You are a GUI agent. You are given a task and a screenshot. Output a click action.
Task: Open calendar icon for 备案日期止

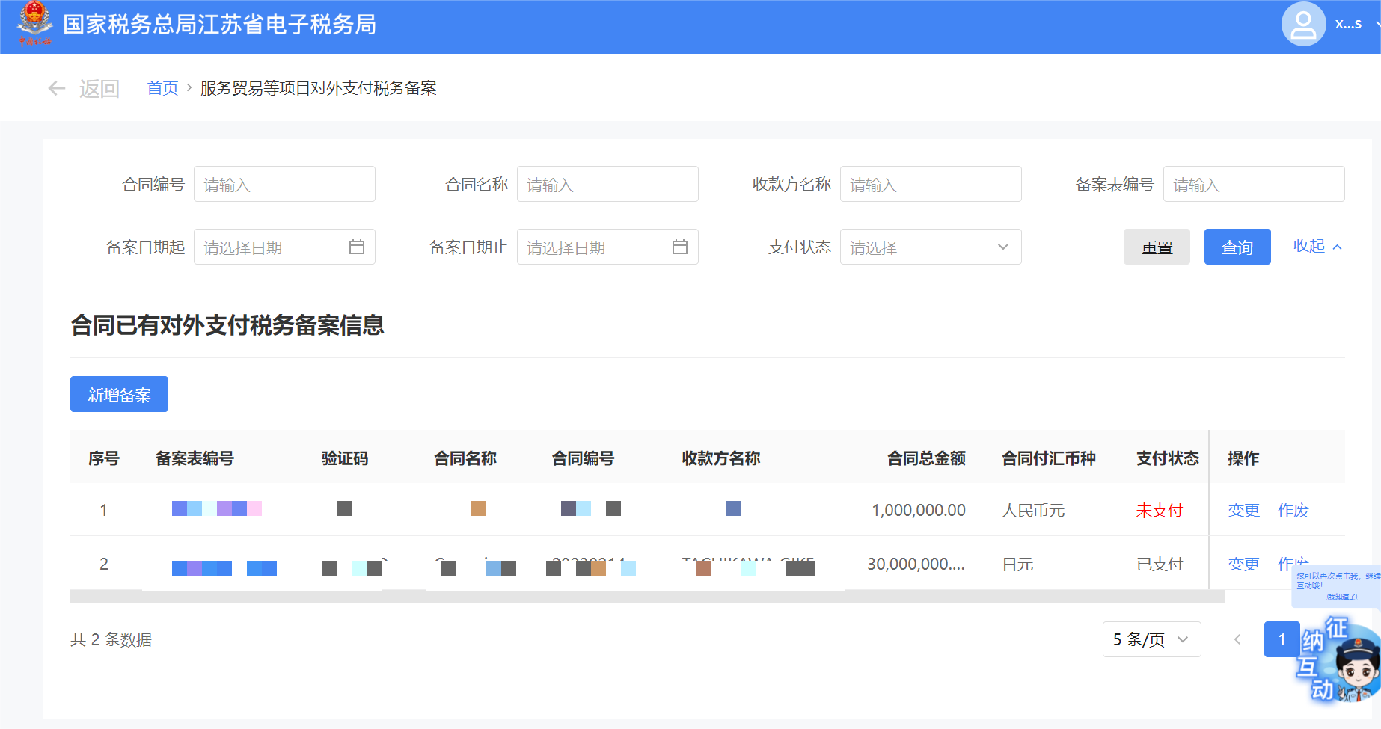(x=679, y=247)
